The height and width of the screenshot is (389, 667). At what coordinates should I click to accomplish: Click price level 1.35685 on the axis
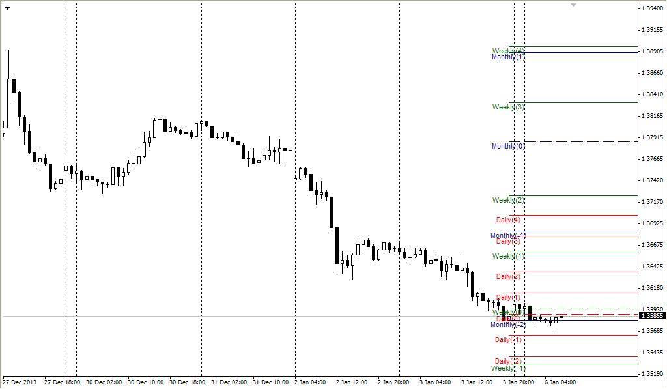pyautogui.click(x=652, y=331)
